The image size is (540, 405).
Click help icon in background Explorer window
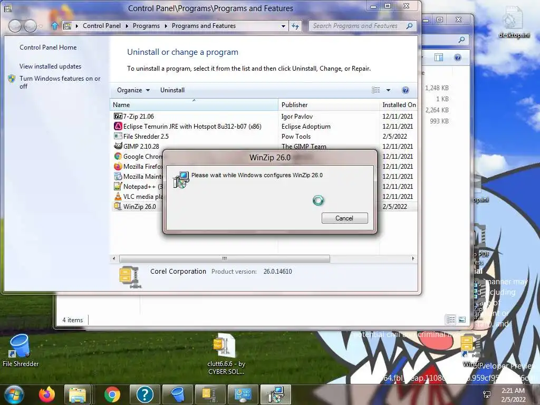(458, 57)
